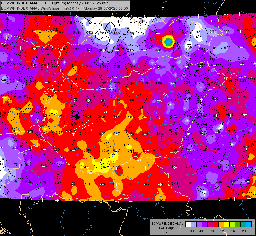Click the wind shear value '6.49'

[x=49, y=32]
